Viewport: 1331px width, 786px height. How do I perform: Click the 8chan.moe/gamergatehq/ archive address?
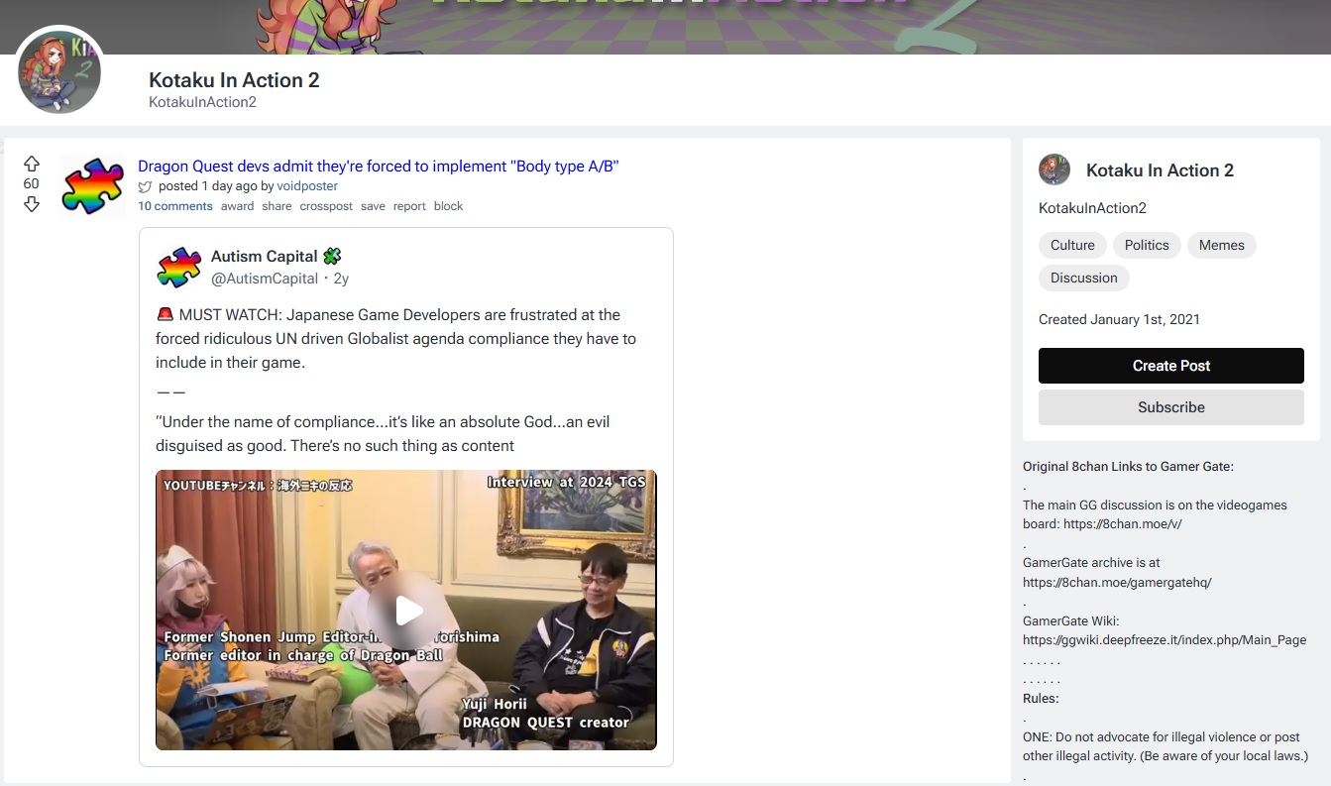pos(1117,582)
